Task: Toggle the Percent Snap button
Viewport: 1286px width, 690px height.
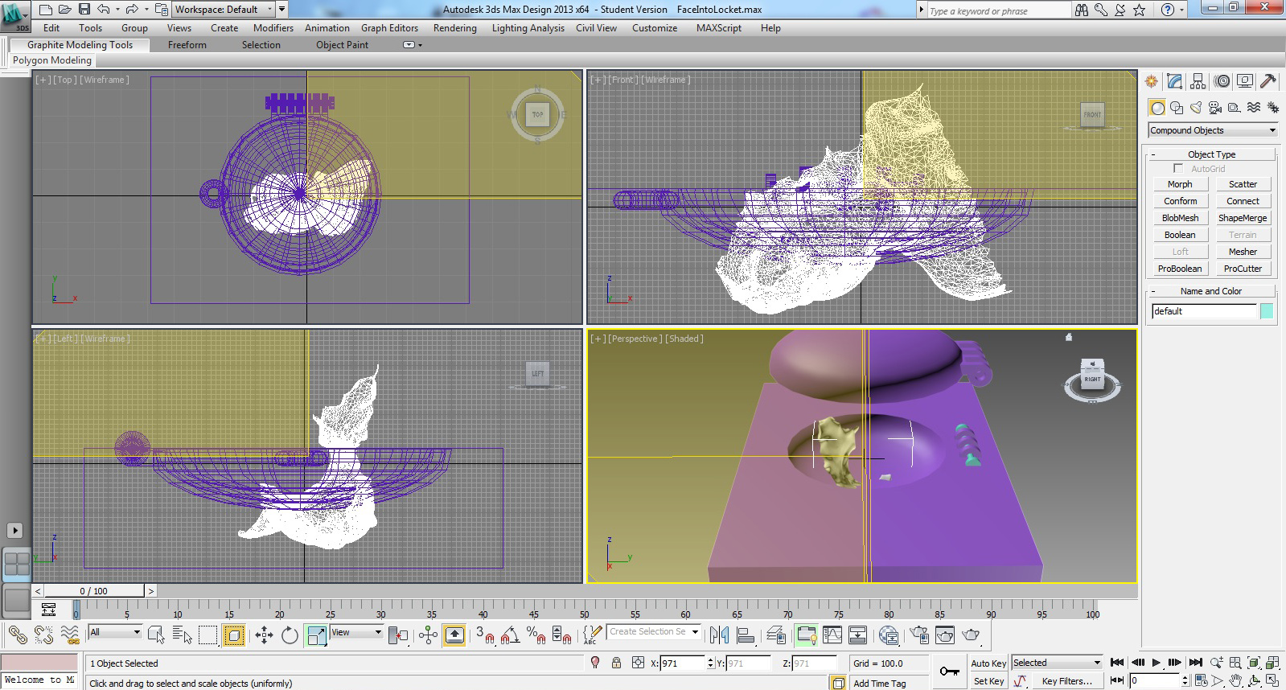Action: tap(536, 635)
